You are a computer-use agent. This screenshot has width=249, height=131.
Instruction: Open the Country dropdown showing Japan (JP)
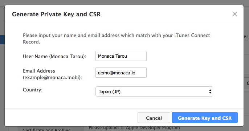point(154,91)
